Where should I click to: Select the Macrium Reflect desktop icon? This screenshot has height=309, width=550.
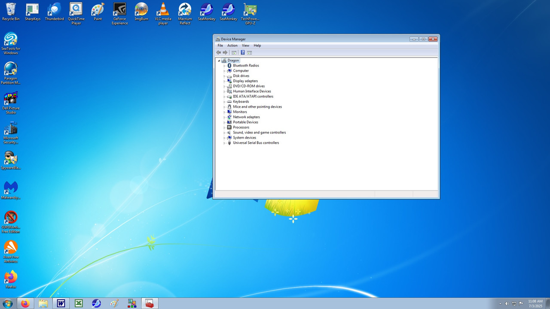[185, 13]
